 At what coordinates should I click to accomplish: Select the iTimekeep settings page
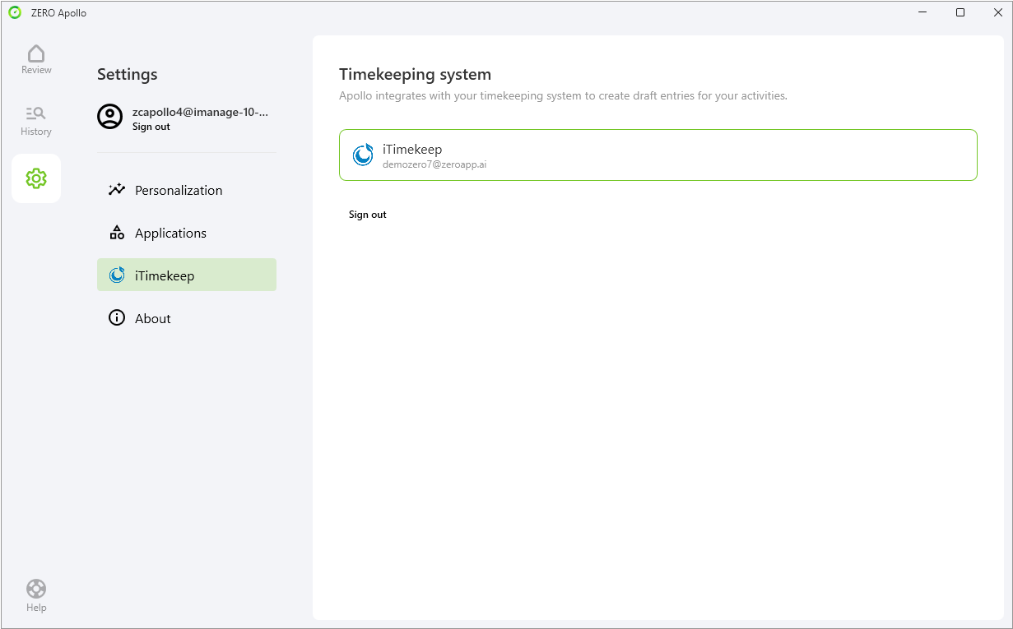click(x=187, y=275)
